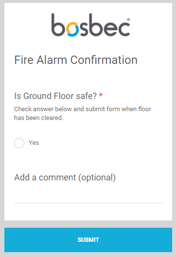
Task: Click the gray strip between form and SUBMIT
Action: (x=88, y=224)
